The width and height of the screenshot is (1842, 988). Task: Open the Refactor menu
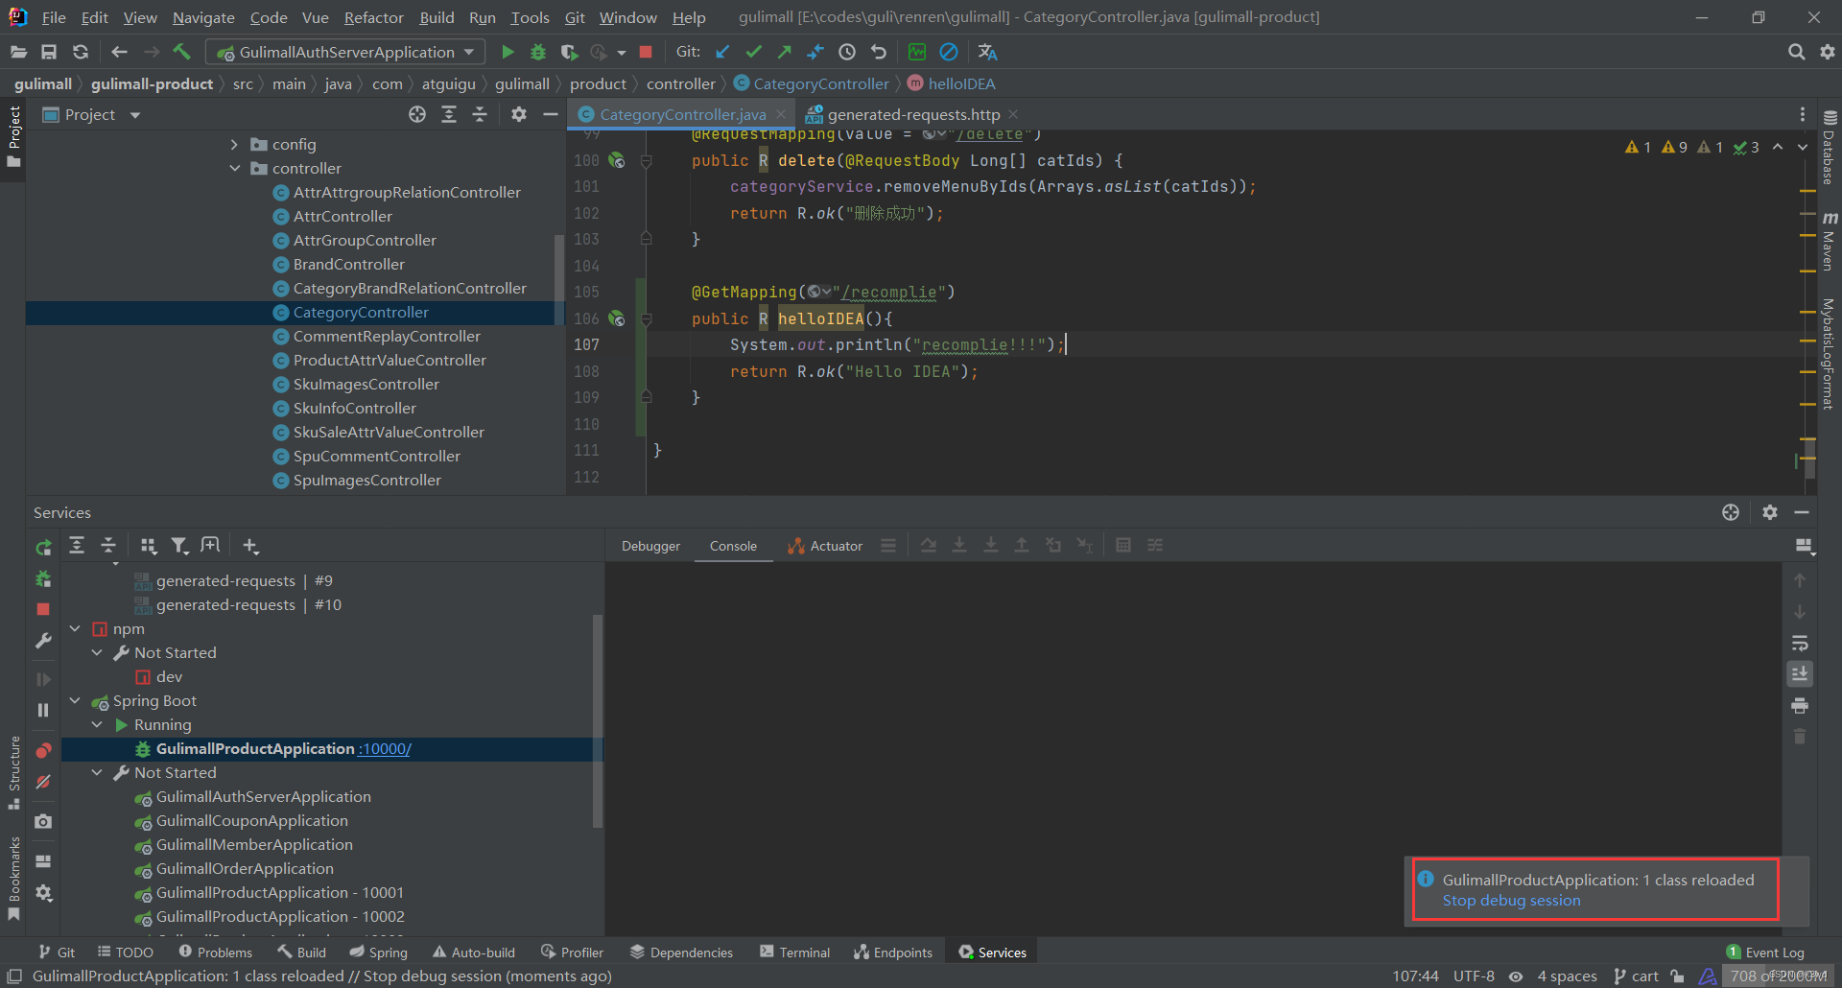click(x=373, y=17)
